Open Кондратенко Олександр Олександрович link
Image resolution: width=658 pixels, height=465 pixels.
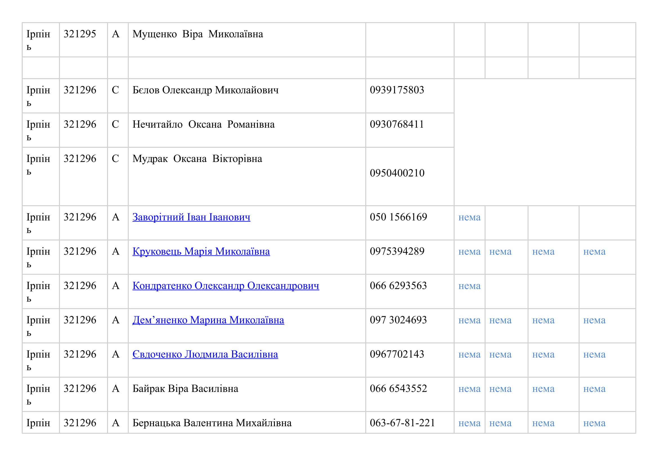(226, 286)
